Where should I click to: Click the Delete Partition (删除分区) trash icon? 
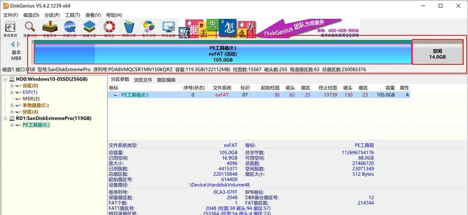pyautogui.click(x=129, y=27)
